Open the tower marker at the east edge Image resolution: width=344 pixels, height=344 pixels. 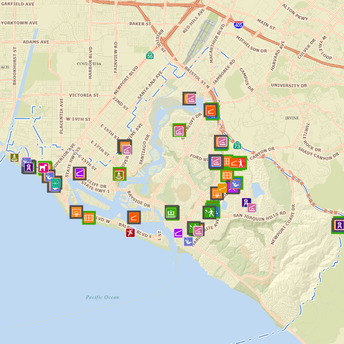pyautogui.click(x=339, y=225)
